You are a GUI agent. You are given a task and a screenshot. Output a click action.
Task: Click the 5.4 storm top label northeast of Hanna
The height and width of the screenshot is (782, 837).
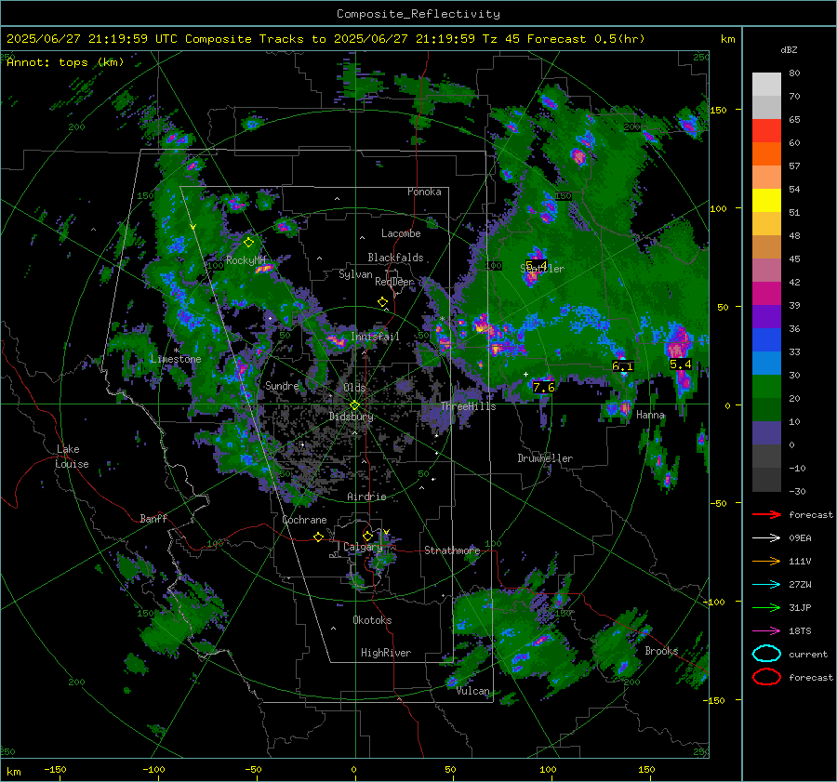click(x=680, y=364)
